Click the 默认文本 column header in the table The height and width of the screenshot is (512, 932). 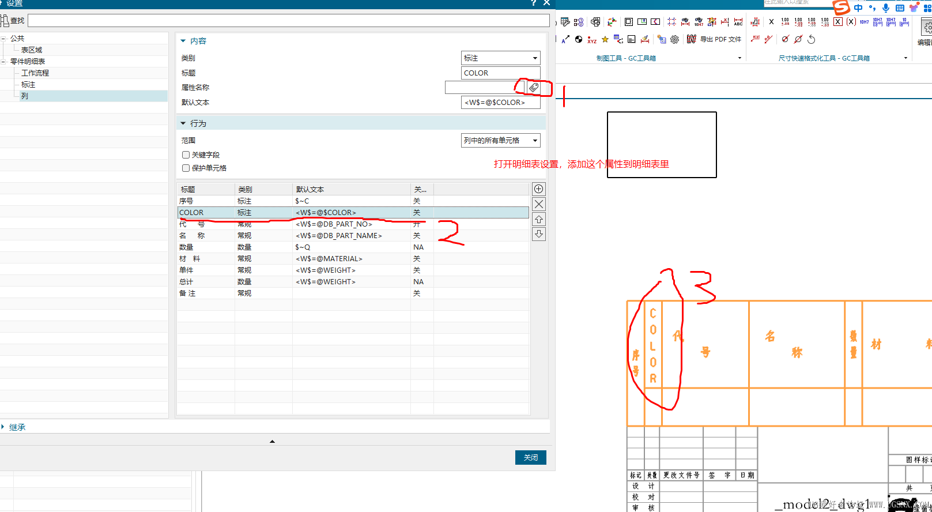(x=352, y=190)
